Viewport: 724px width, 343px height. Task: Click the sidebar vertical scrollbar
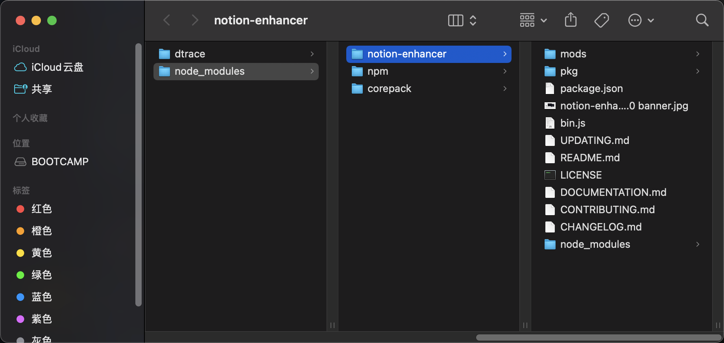click(x=138, y=175)
